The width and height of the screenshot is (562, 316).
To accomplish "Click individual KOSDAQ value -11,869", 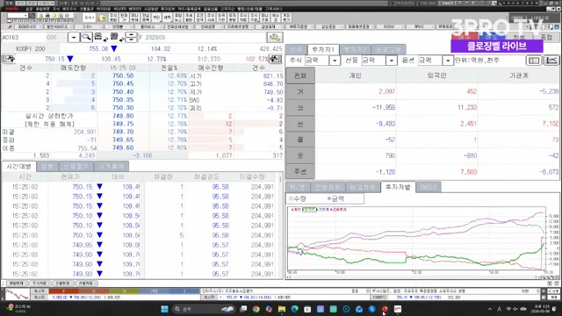I will click(x=383, y=107).
